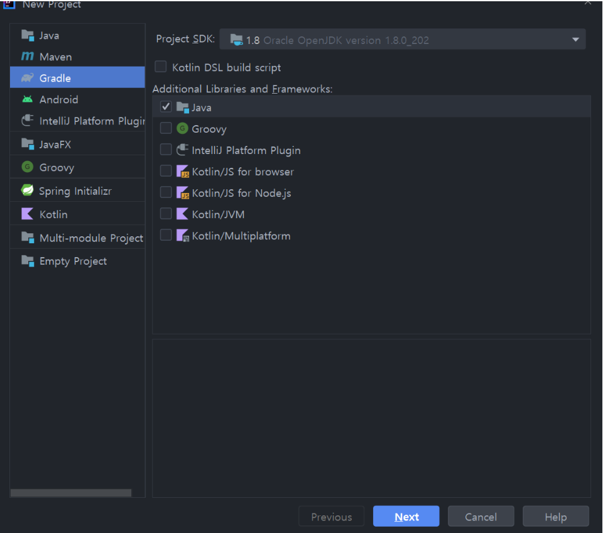Click the Kotlin/JS for browser icon
This screenshot has height=533, width=603.
[x=183, y=171]
